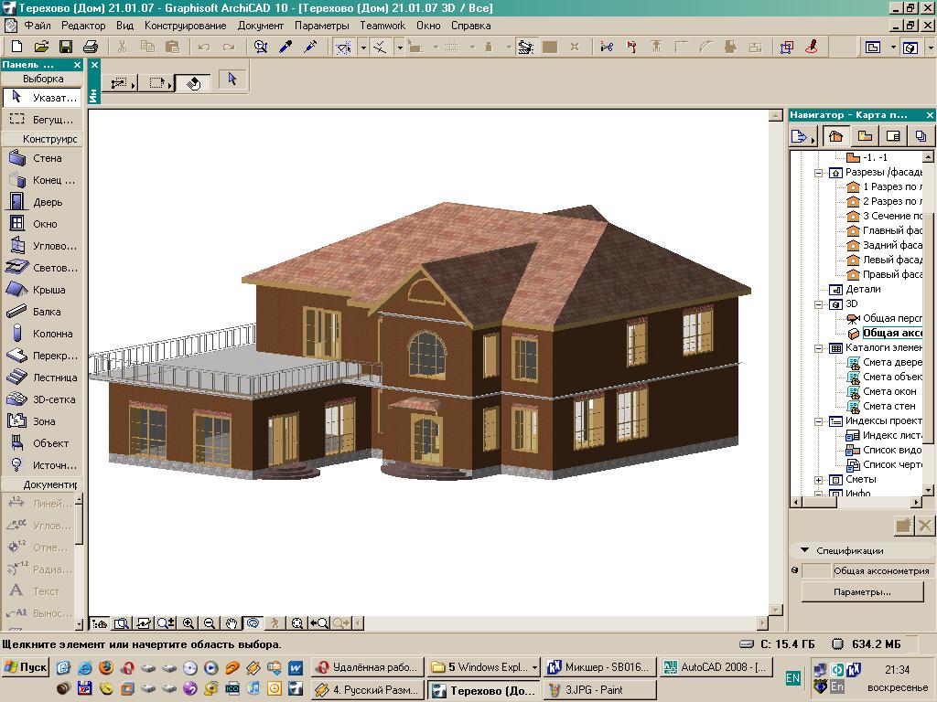
Task: Open the Параметры menu
Action: (321, 26)
